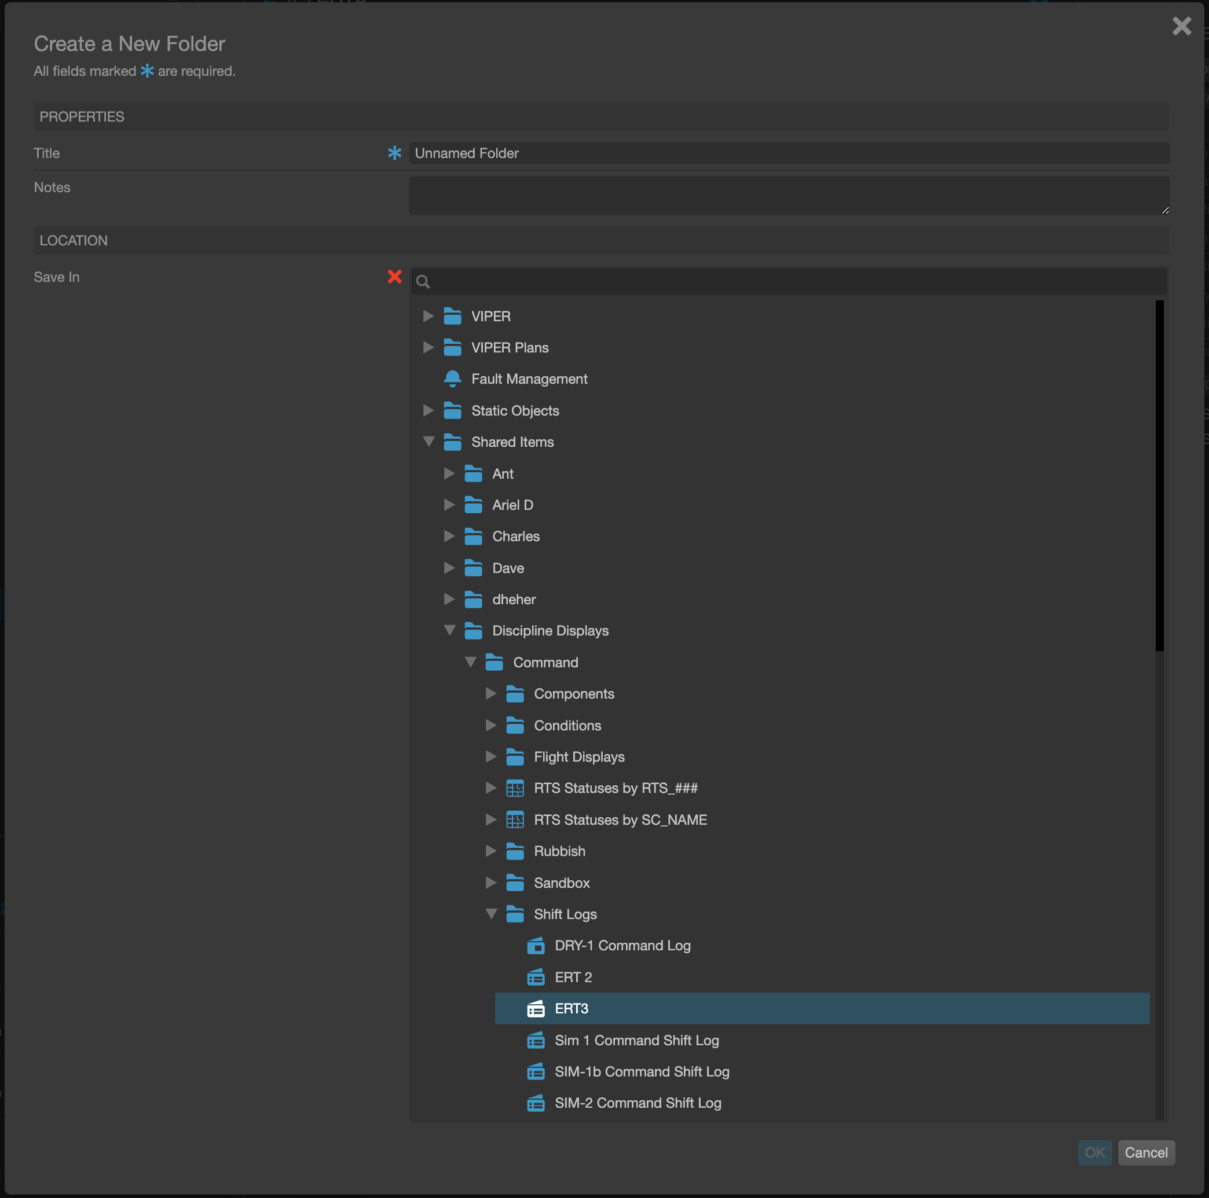Image resolution: width=1209 pixels, height=1198 pixels.
Task: Click the DRY-1 Command Log shift log icon
Action: (x=537, y=946)
